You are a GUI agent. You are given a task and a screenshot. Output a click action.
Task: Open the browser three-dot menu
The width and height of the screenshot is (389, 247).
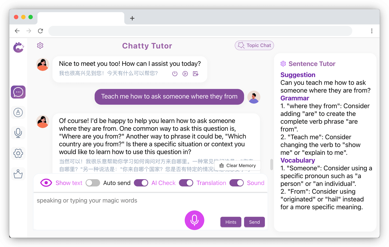[x=372, y=31]
